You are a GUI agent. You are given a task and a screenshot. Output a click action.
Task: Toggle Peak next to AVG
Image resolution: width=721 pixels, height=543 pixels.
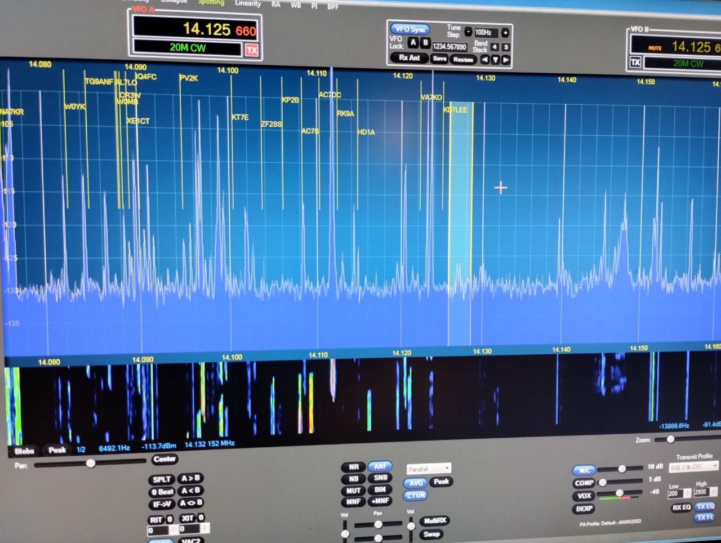point(442,482)
